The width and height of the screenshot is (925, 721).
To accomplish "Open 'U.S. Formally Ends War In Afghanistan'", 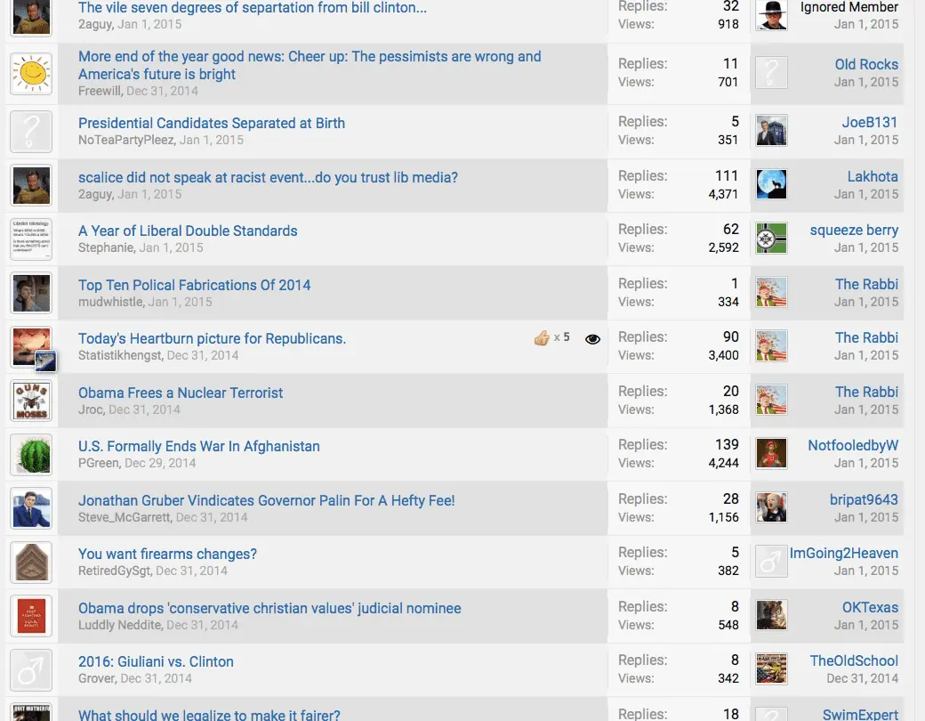I will click(x=199, y=447).
